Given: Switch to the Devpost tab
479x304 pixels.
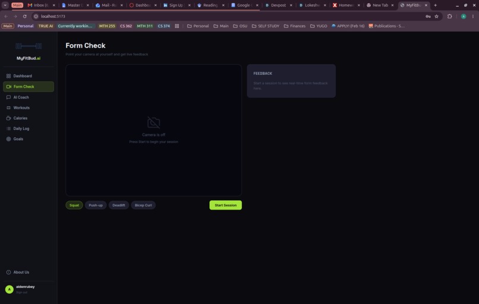Looking at the screenshot, I should (279, 5).
